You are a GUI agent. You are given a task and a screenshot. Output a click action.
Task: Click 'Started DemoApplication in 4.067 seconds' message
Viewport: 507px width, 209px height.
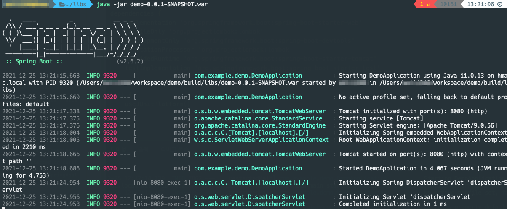[x=423, y=168]
